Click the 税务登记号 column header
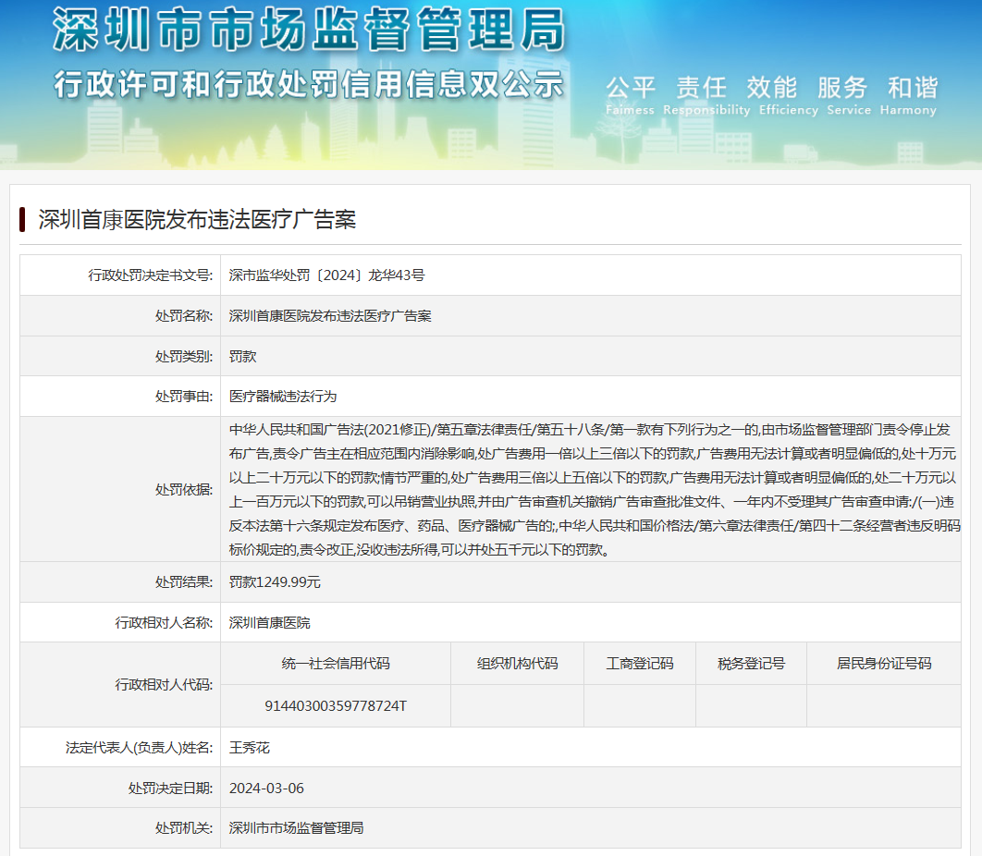982x856 pixels. (751, 664)
